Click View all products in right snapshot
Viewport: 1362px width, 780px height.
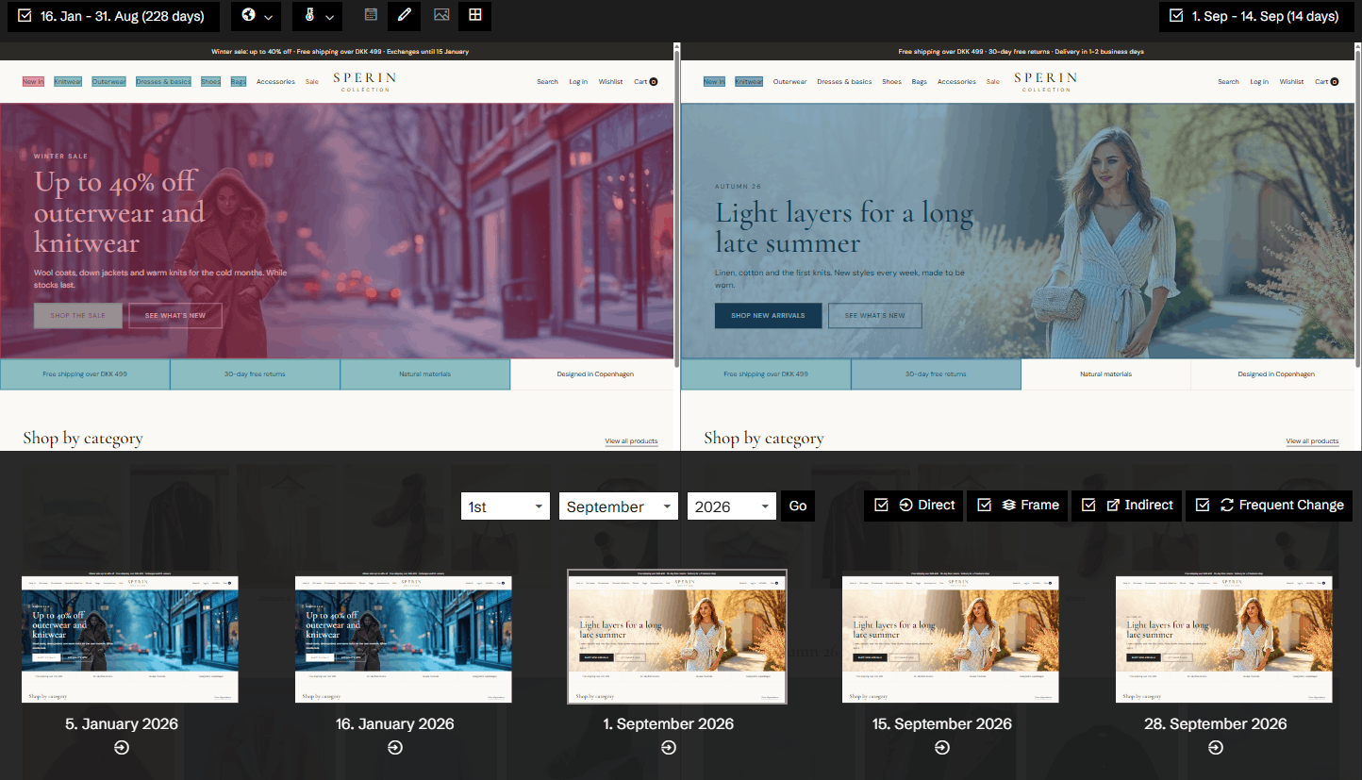(1312, 441)
